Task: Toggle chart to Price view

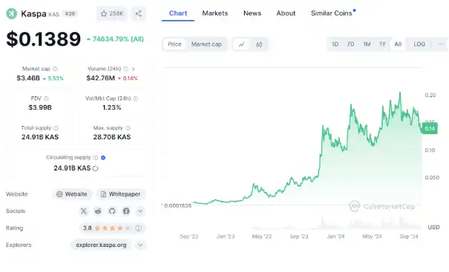Action: 174,44
